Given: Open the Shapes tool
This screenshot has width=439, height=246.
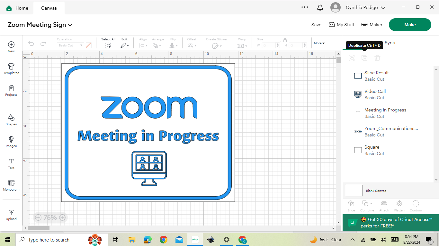Looking at the screenshot, I should click(11, 119).
